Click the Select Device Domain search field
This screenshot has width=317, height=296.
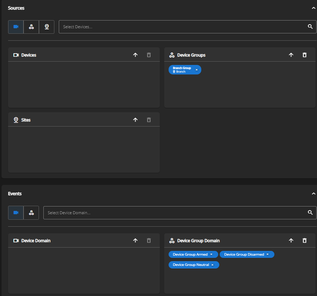(180, 213)
